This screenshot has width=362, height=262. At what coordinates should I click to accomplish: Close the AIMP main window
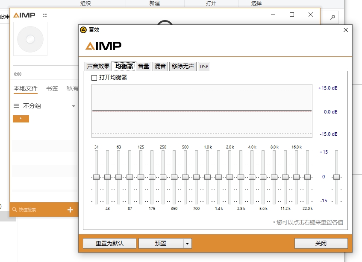pyautogui.click(x=311, y=15)
